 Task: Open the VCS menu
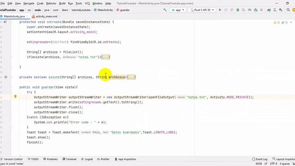pyautogui.click(x=87, y=3)
